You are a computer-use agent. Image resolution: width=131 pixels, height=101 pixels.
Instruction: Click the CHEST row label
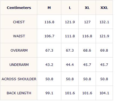click(19, 22)
